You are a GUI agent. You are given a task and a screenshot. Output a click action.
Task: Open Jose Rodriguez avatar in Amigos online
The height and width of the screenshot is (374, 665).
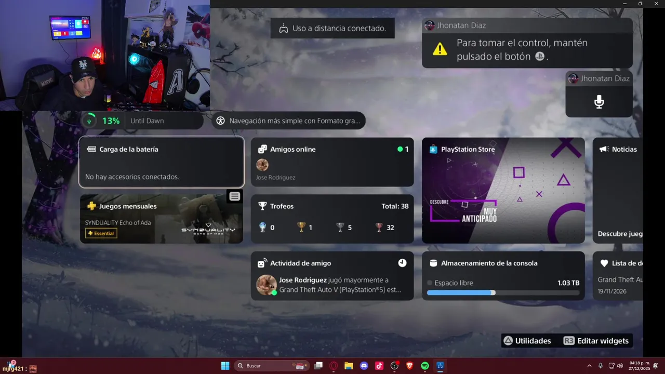tap(262, 165)
